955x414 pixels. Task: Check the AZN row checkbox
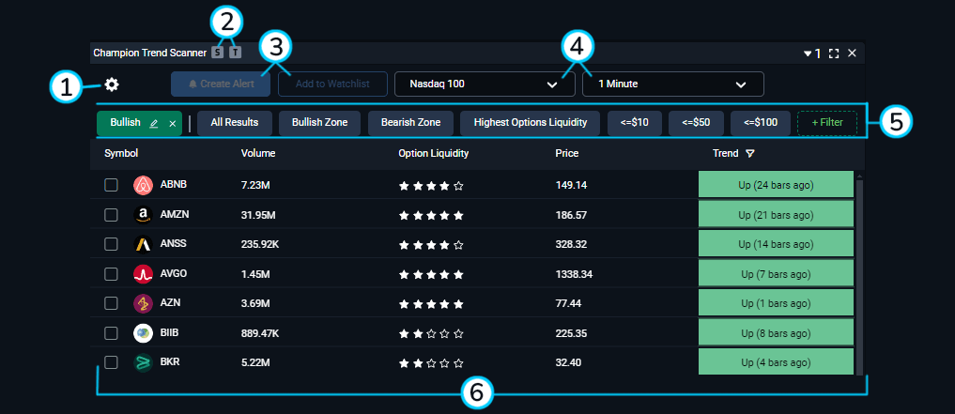click(x=111, y=303)
